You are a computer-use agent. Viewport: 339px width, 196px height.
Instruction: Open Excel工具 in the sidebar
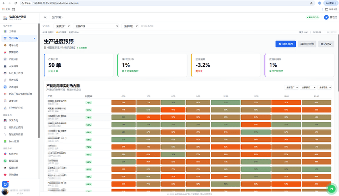point(20,141)
